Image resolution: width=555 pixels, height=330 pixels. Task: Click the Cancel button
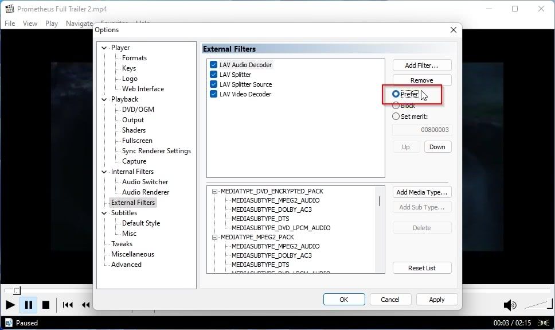pos(390,300)
